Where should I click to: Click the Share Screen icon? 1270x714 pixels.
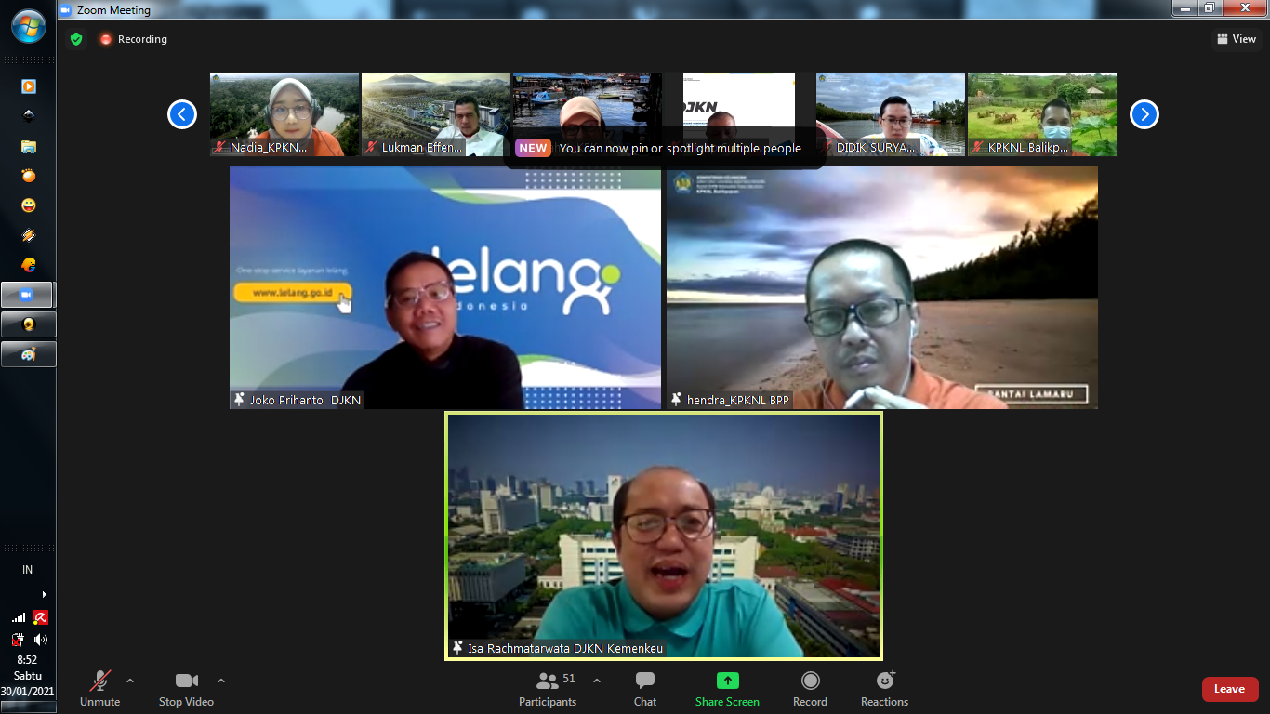[x=727, y=681]
